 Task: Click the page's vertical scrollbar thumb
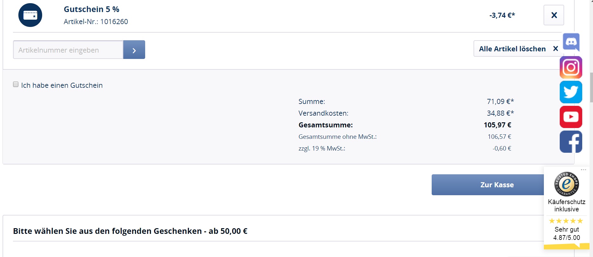(x=591, y=87)
